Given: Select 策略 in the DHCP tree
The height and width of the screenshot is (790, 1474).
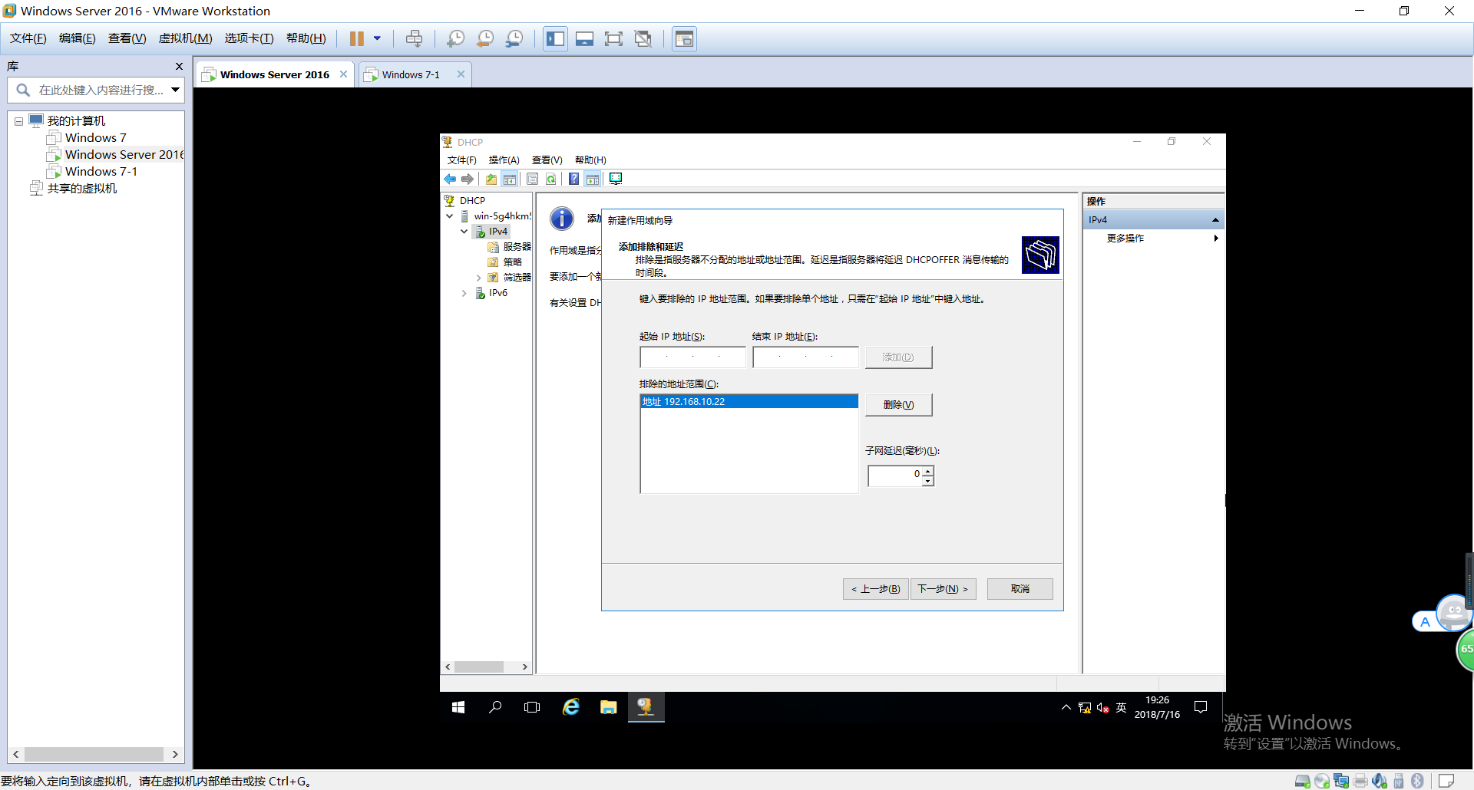Looking at the screenshot, I should point(511,262).
